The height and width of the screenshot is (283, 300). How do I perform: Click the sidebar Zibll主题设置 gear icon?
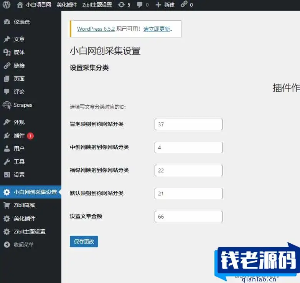point(7,232)
